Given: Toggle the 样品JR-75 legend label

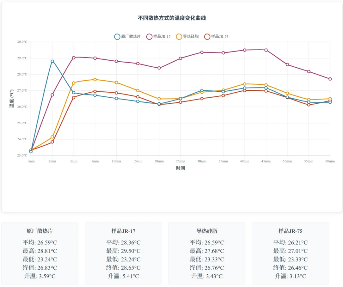Looking at the screenshot, I should [220, 37].
